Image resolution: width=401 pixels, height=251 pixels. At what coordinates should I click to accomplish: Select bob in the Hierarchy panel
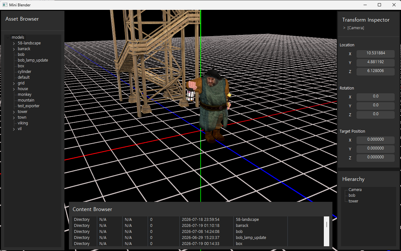(x=352, y=195)
